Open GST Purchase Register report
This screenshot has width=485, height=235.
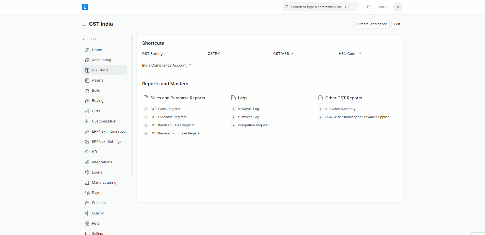168,117
